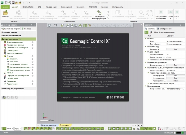Toggle visibility eye for Анализ
Viewport: 186px width, 135px height.
click(32, 56)
